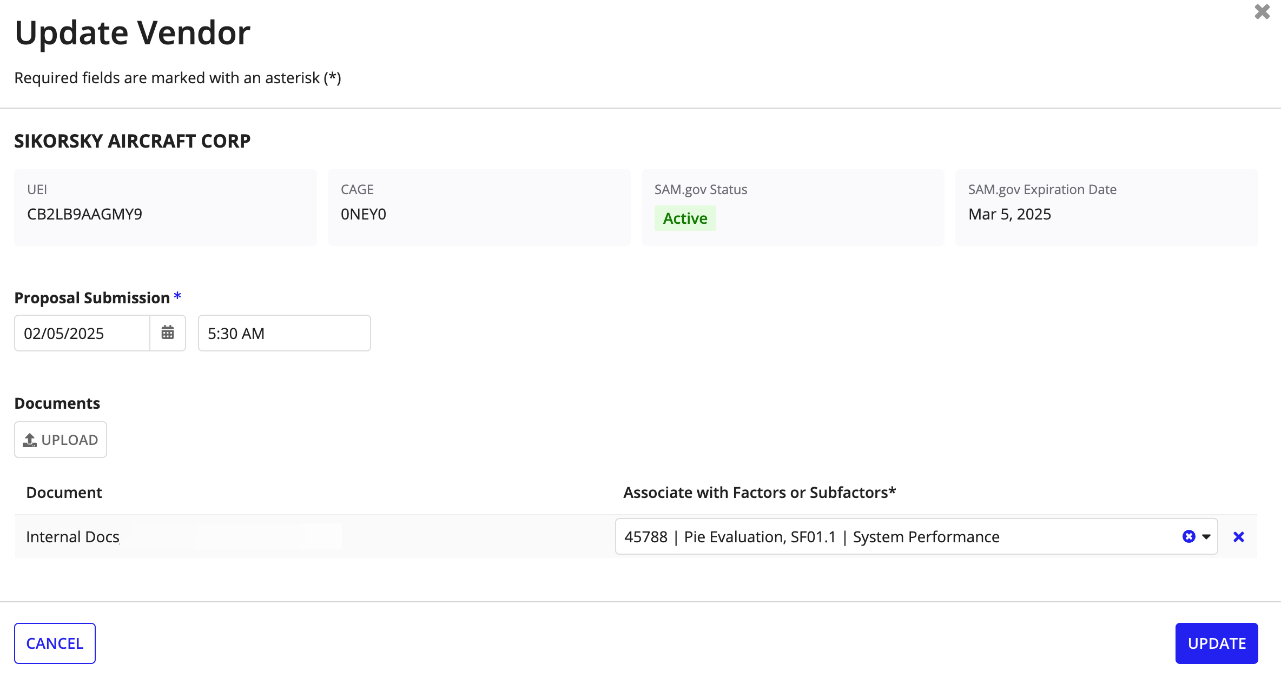
Task: Click the Proposal Submission label
Action: [x=92, y=298]
